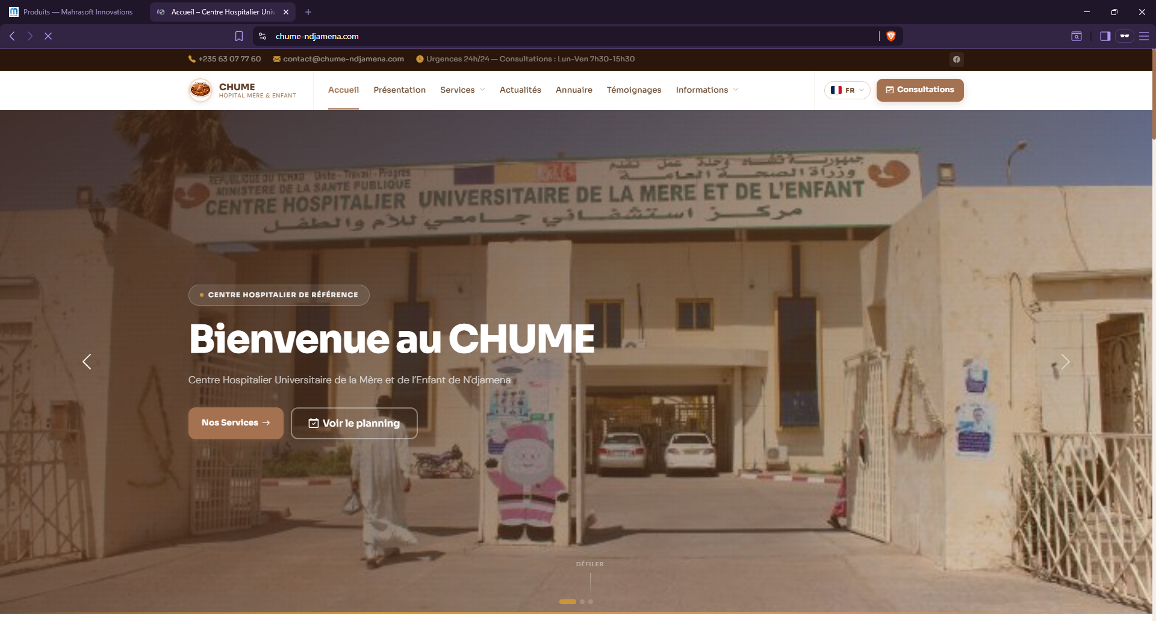This screenshot has width=1156, height=621.
Task: Click the Facebook icon in top bar
Action: 957,59
